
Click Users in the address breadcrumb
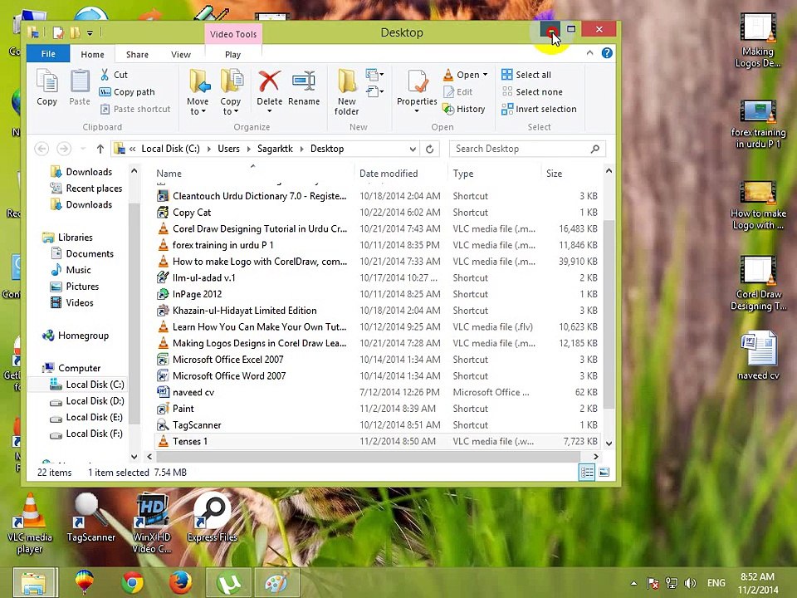click(x=229, y=149)
